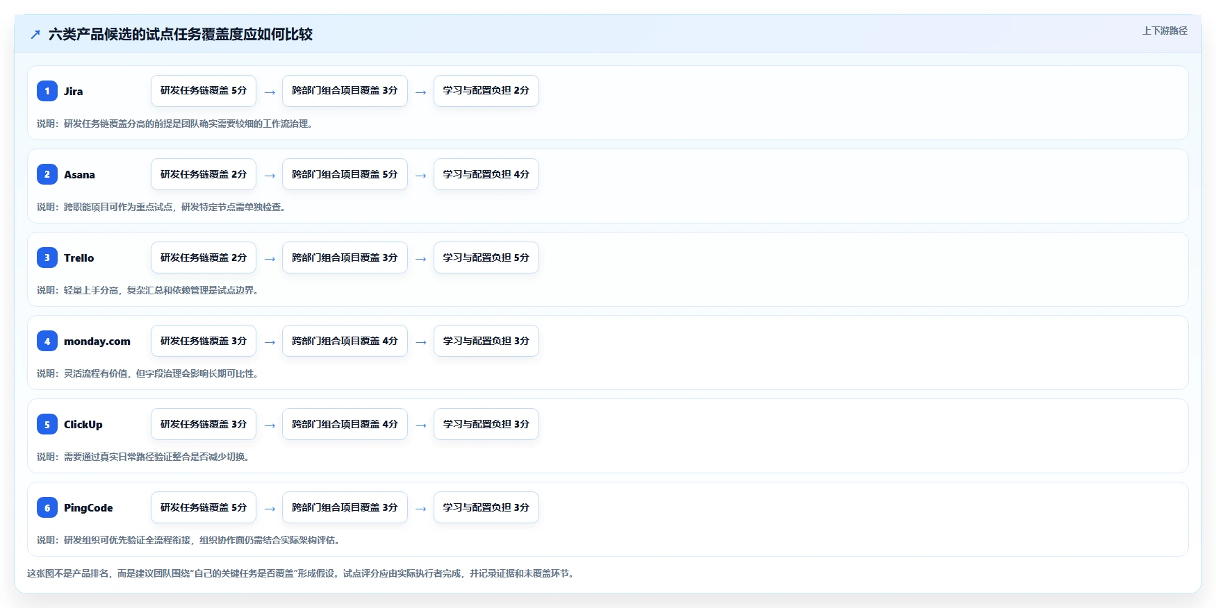Select Jira's 研发任务链覆盖 5分 chip
The image size is (1216, 608).
[204, 91]
